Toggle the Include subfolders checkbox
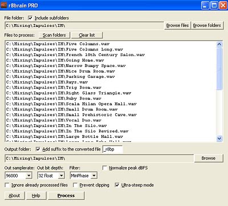Viewport: 228px width, 206px height. coord(30,18)
